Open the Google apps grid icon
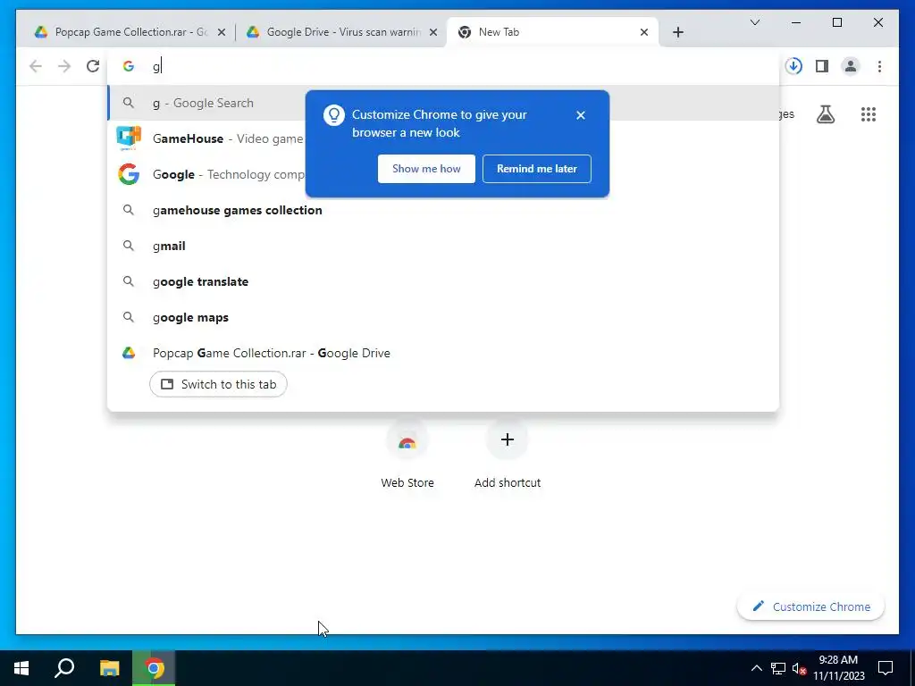The width and height of the screenshot is (915, 686). pos(869,114)
